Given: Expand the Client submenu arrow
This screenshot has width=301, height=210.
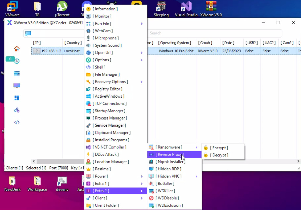Looking at the screenshot, I should pyautogui.click(x=142, y=198).
